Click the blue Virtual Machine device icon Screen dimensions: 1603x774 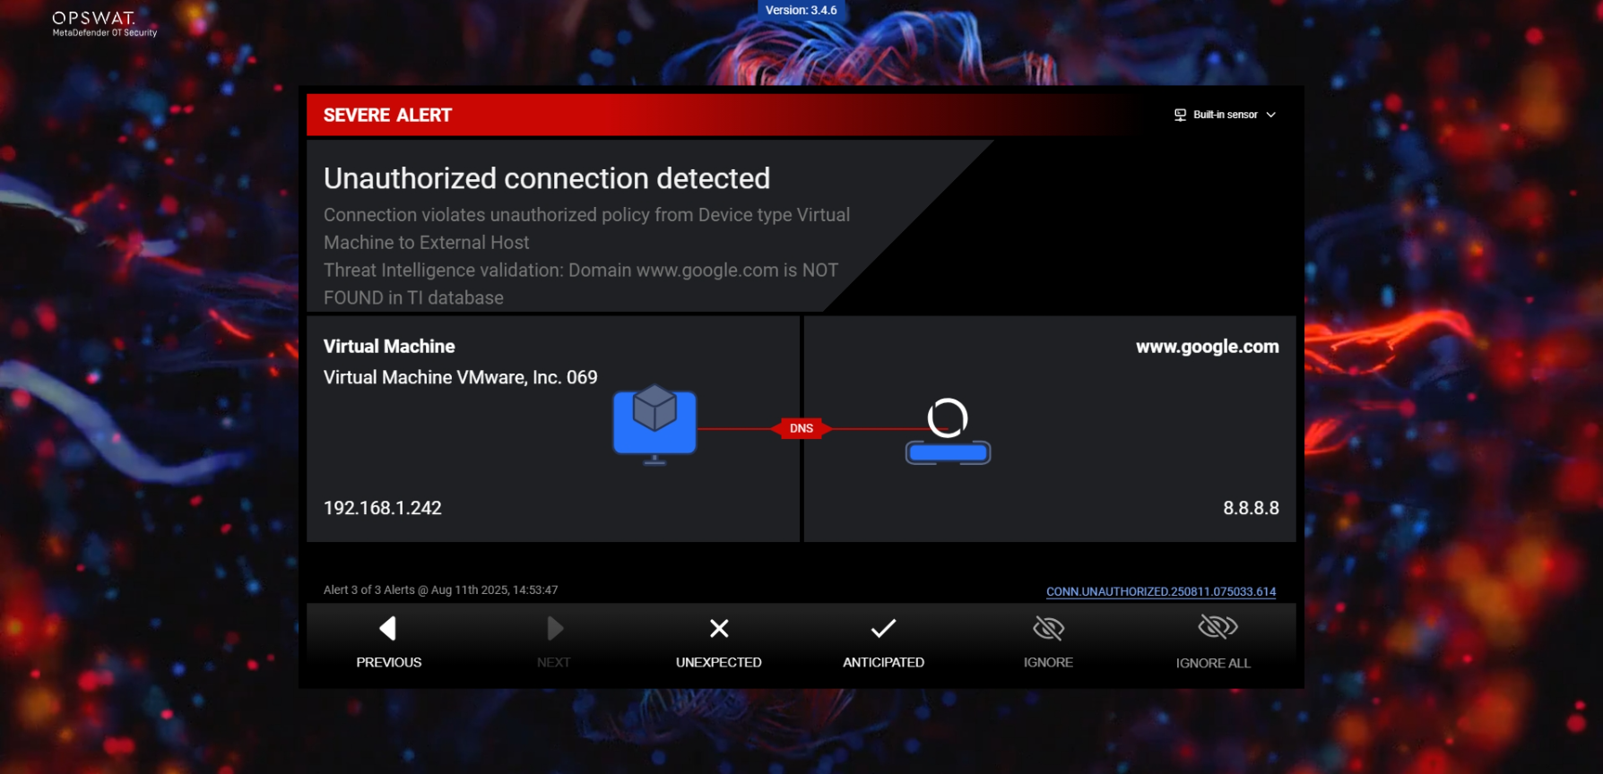654,425
